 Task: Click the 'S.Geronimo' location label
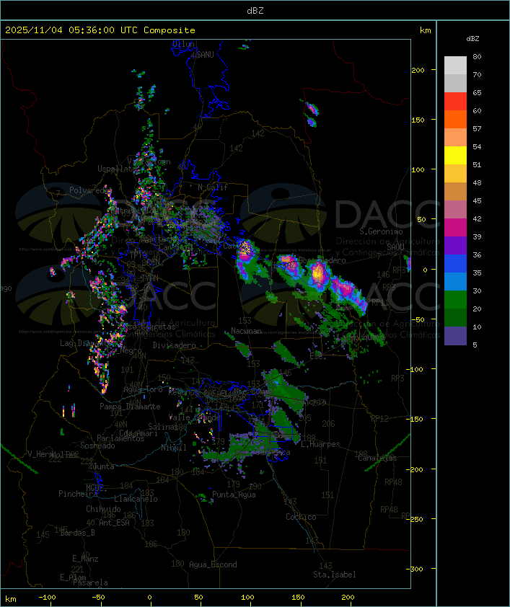pos(381,231)
